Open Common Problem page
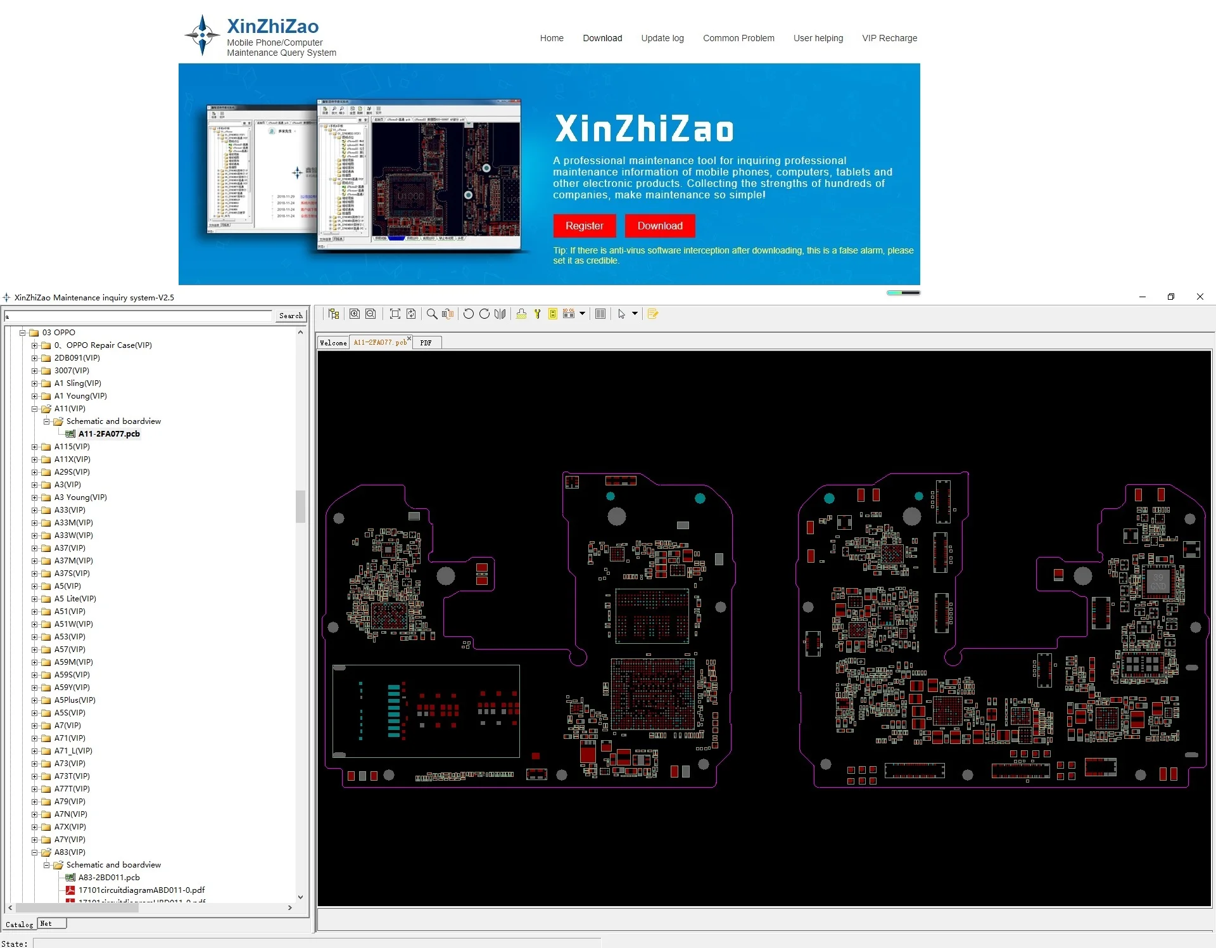 pyautogui.click(x=738, y=38)
